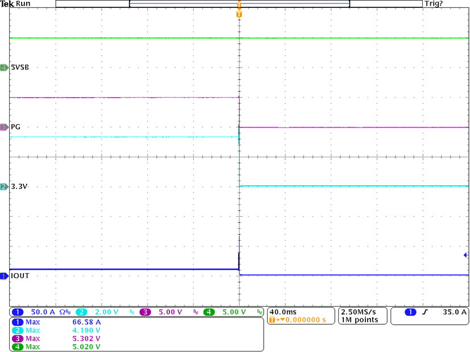Image resolution: width=470 pixels, height=352 pixels.
Task: Click the channel 3 PG ground marker
Action: pos(5,127)
